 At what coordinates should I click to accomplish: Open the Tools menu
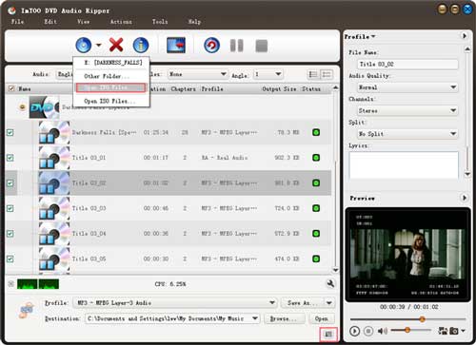coord(160,22)
